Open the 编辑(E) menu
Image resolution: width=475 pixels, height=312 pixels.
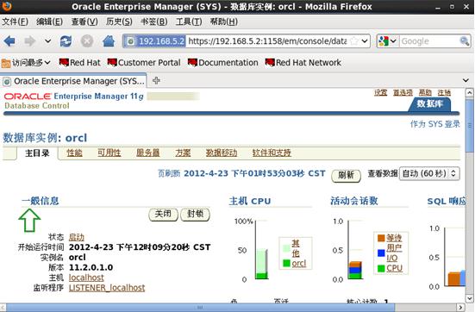[49, 22]
